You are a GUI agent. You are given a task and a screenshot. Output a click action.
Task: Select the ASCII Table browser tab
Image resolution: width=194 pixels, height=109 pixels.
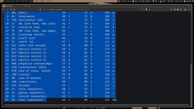pos(15,6)
